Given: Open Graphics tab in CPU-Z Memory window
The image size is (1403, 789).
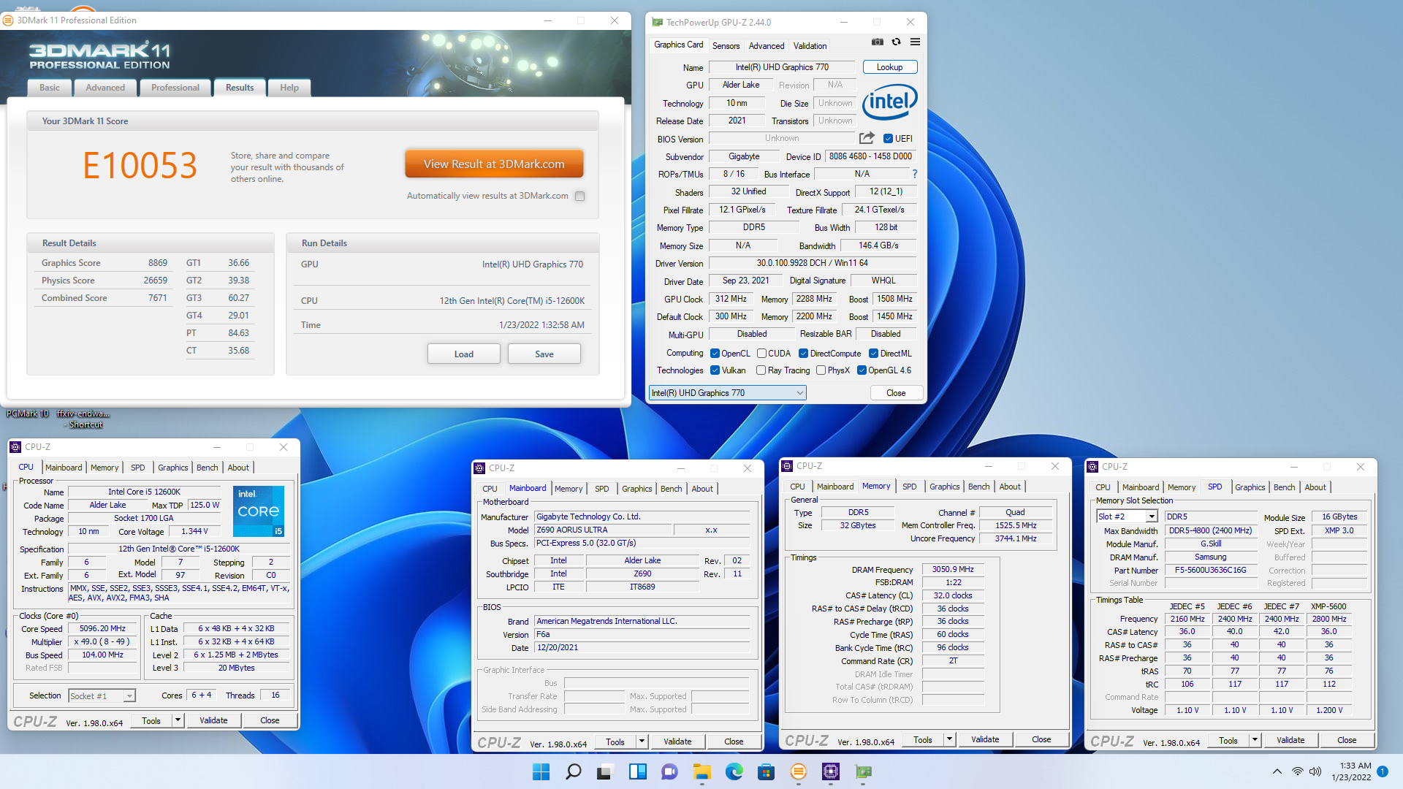Looking at the screenshot, I should 944,487.
